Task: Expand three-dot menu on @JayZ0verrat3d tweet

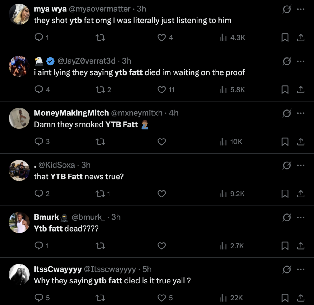Action: [301, 61]
